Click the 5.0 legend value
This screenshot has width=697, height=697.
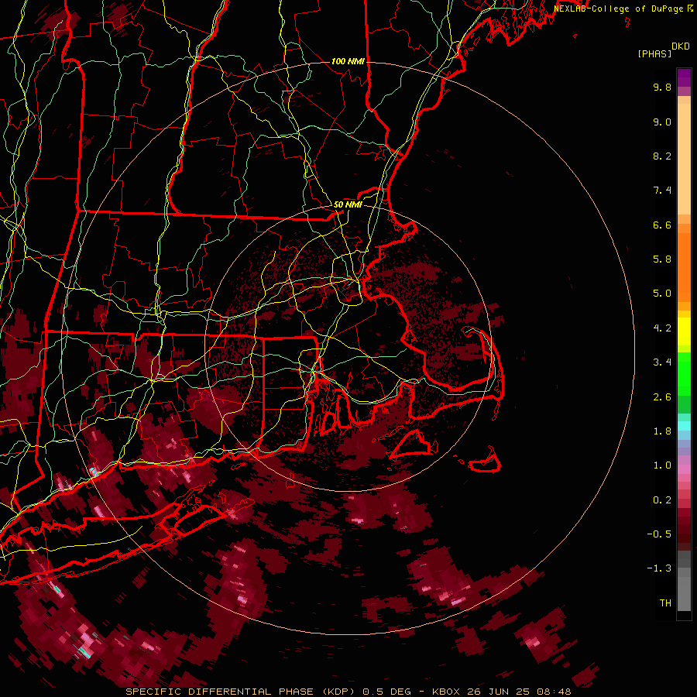pos(662,294)
